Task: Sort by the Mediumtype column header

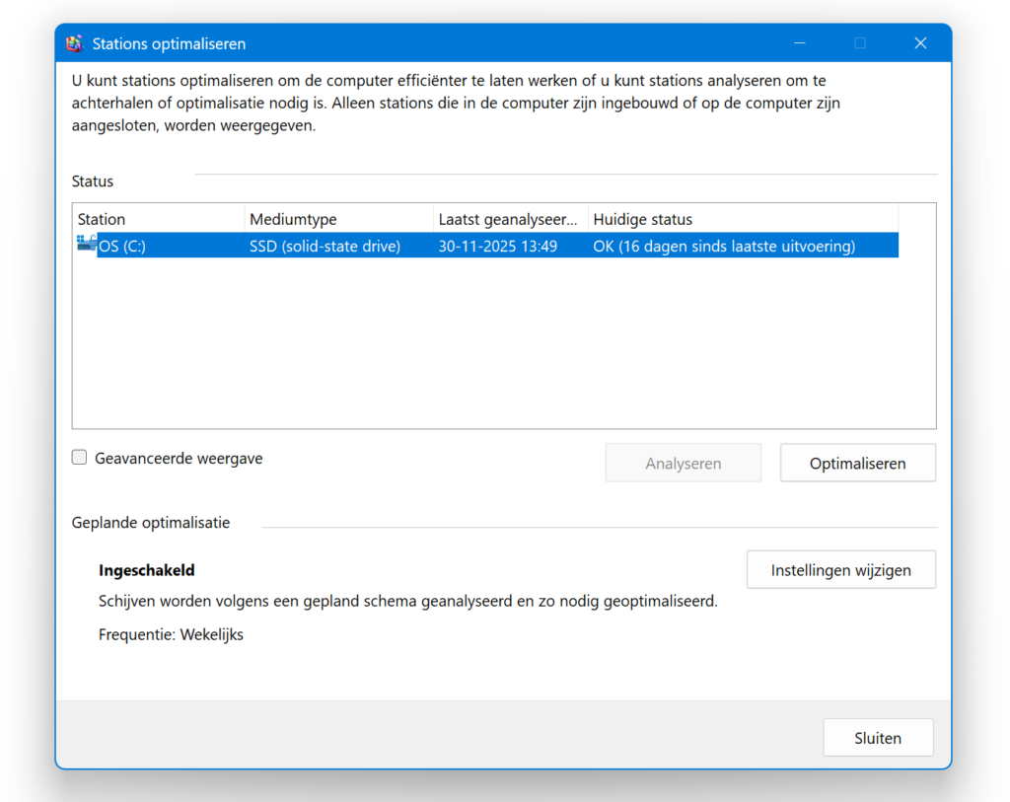Action: click(338, 219)
